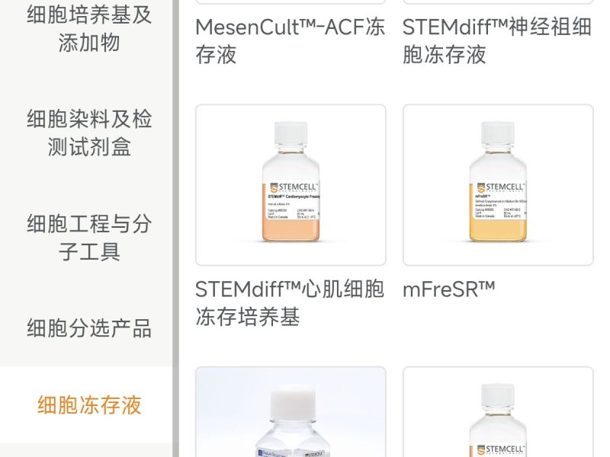The width and height of the screenshot is (610, 457).
Task: Click the STEMCELL logo on the cardiomyocyte bottle
Action: point(294,187)
